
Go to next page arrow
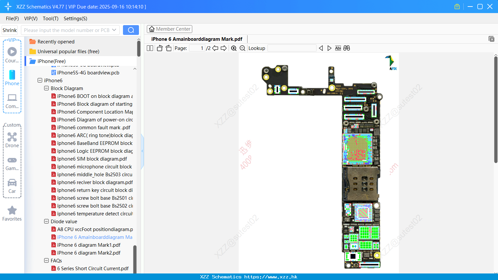[224, 48]
